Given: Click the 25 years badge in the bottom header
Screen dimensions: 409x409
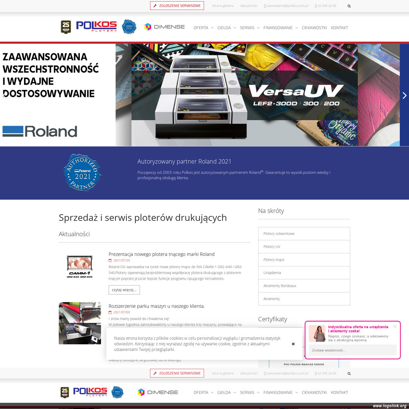Looking at the screenshot, I should (65, 392).
